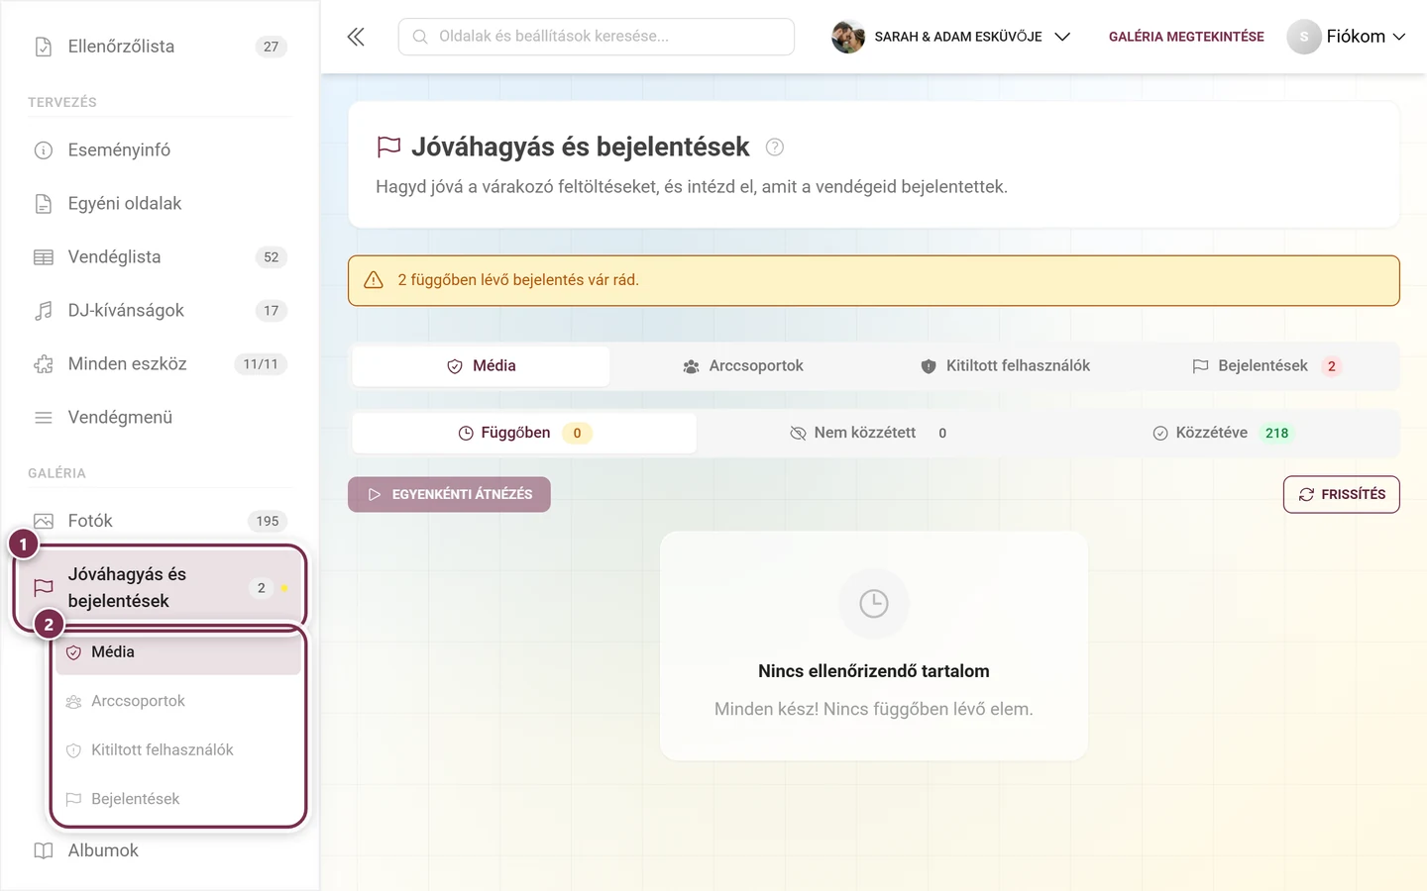This screenshot has height=891, width=1427.
Task: Click the account avatar circle
Action: pyautogui.click(x=1304, y=37)
